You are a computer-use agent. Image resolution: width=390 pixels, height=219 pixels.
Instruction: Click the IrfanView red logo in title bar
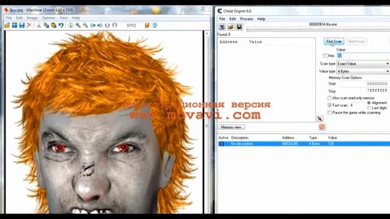click(7, 10)
